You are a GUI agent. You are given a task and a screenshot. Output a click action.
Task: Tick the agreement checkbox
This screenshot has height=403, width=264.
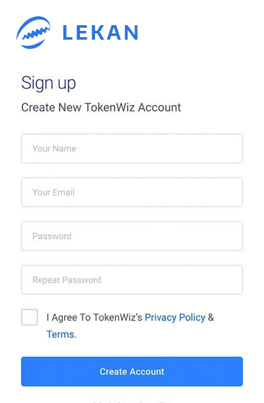click(x=30, y=317)
